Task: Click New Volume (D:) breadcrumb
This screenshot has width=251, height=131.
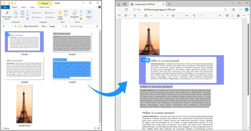Action: [31, 26]
